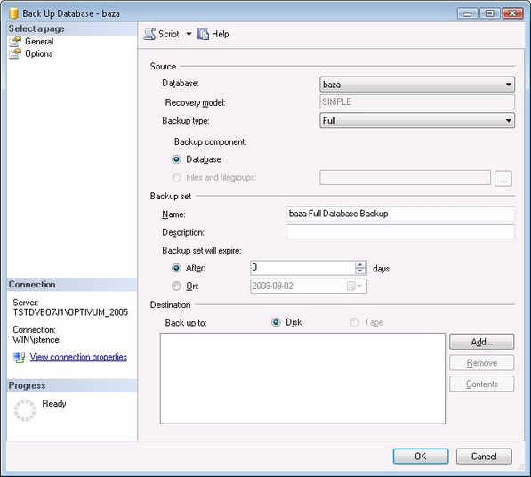Image resolution: width=531 pixels, height=477 pixels.
Task: Click the General page icon
Action: coord(15,42)
